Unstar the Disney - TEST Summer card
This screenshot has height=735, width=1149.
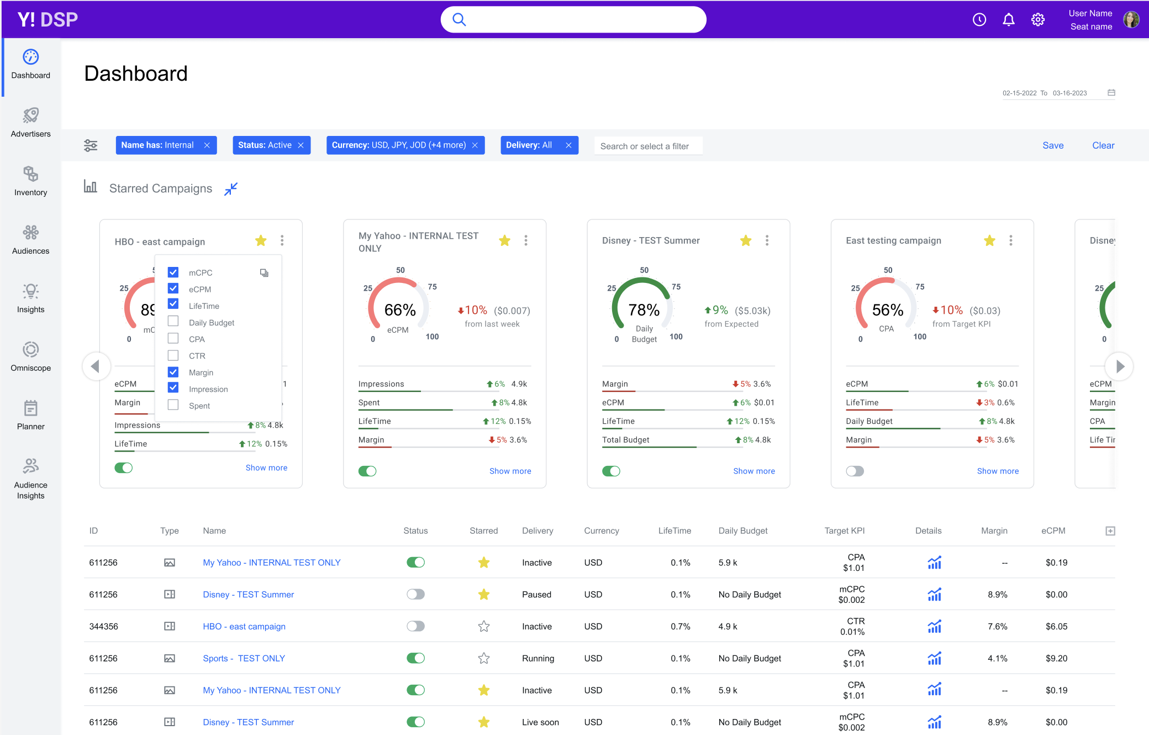746,240
